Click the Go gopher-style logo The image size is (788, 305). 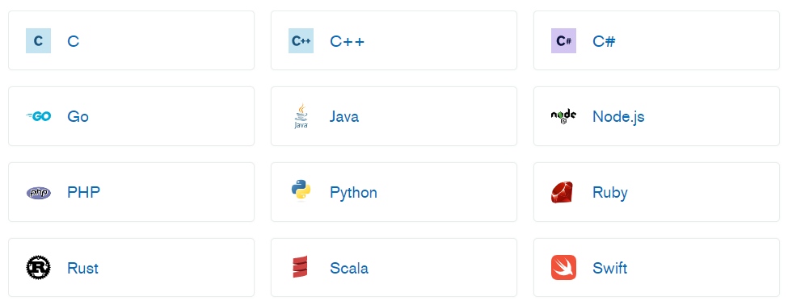38,116
